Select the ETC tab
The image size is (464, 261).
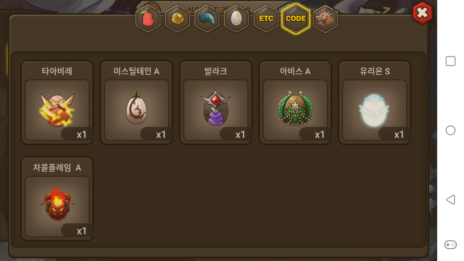pyautogui.click(x=266, y=18)
